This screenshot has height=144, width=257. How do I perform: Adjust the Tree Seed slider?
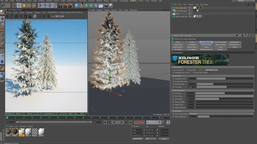225,87
